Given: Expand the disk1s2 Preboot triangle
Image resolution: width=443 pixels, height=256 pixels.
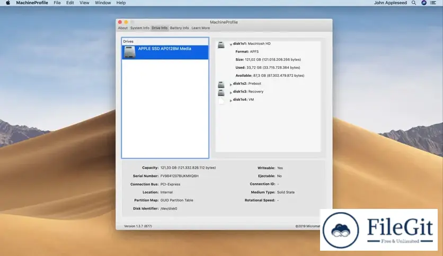Looking at the screenshot, I should click(231, 84).
